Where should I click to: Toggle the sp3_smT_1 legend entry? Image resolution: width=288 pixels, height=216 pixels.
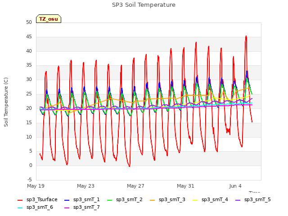click(82, 200)
